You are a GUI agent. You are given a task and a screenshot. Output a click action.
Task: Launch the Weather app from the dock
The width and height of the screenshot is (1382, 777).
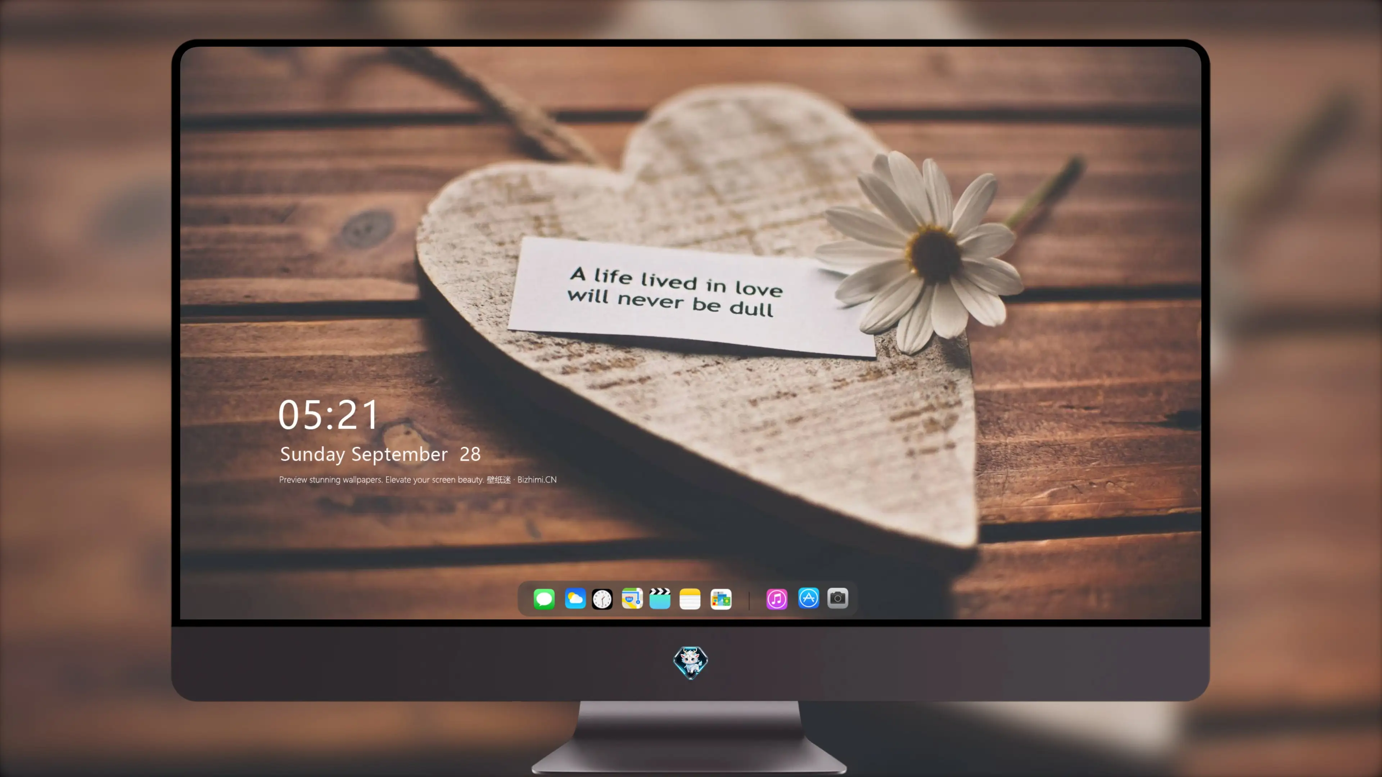tap(575, 599)
